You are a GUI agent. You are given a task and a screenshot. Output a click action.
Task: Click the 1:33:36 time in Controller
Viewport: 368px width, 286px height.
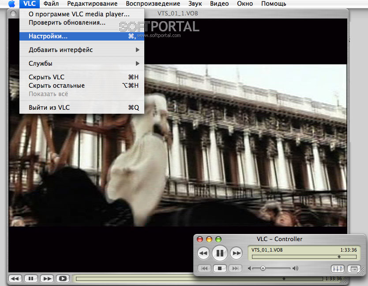(x=349, y=250)
